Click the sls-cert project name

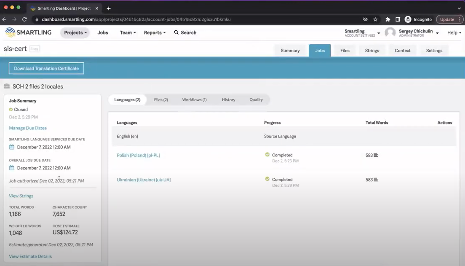(15, 48)
